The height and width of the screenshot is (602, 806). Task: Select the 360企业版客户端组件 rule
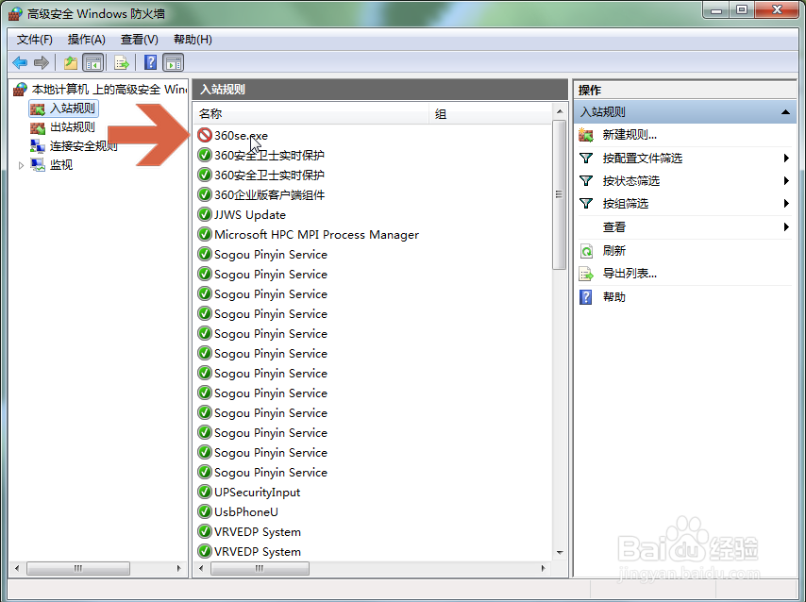(x=269, y=194)
